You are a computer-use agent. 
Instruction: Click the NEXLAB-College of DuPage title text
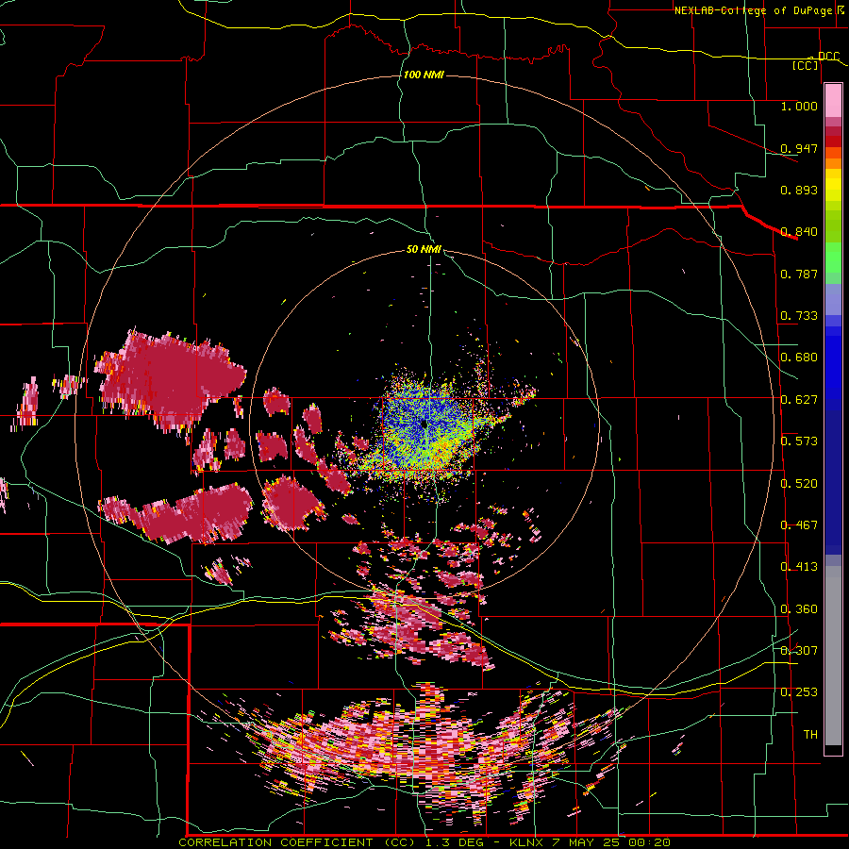[x=755, y=10]
